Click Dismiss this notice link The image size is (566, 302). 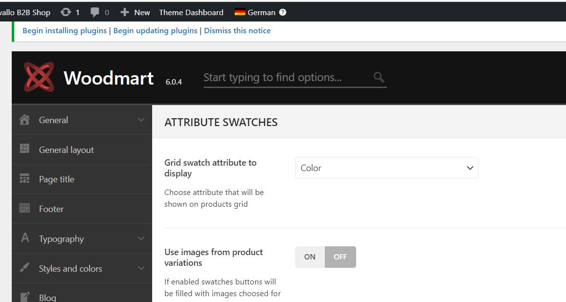click(237, 31)
